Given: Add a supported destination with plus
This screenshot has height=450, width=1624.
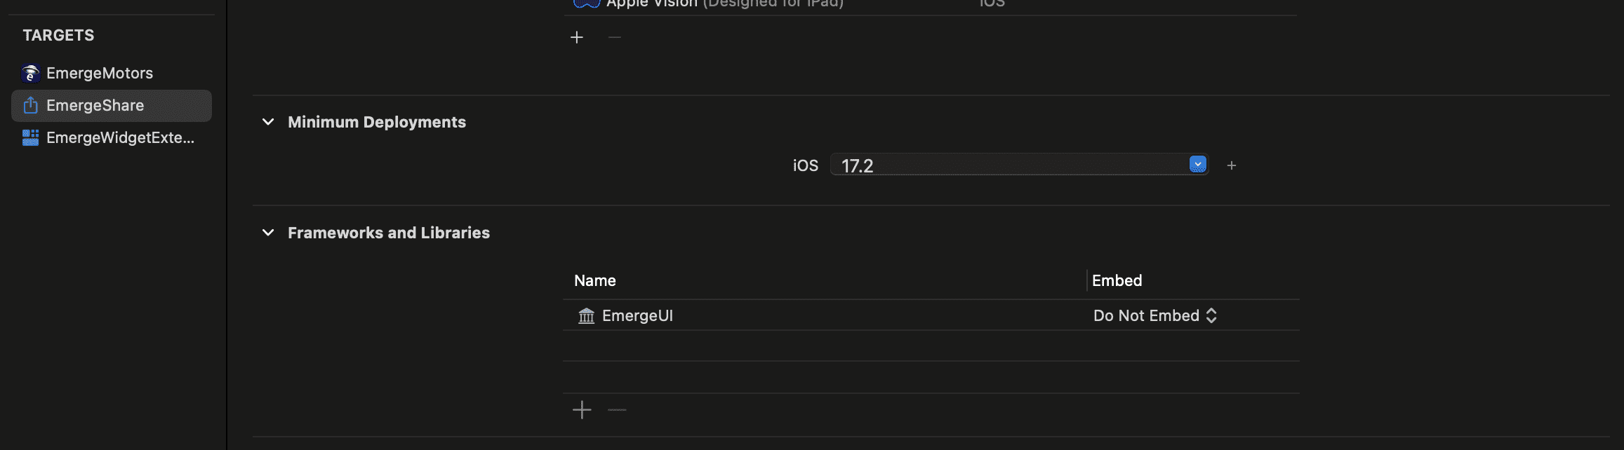Looking at the screenshot, I should [x=577, y=37].
